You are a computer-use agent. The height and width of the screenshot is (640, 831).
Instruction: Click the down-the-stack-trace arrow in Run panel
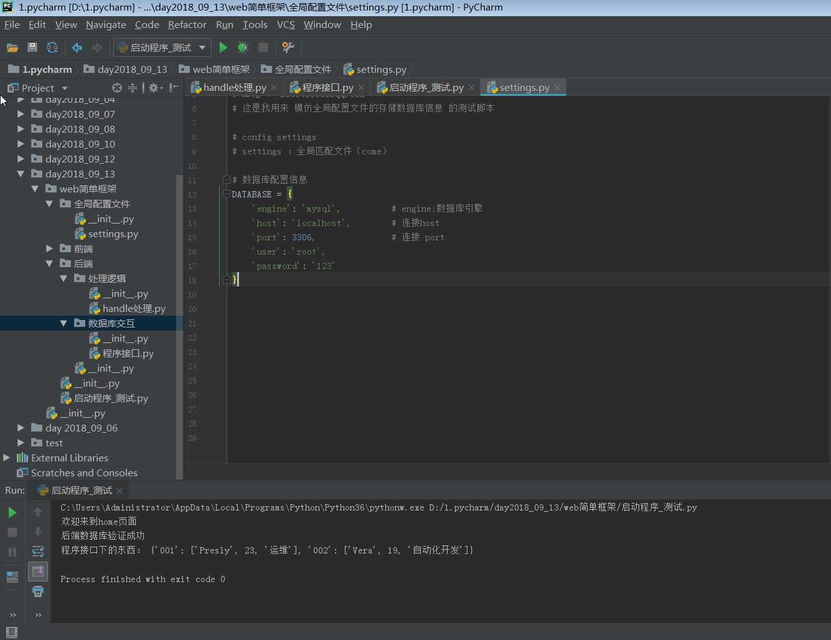pyautogui.click(x=37, y=532)
